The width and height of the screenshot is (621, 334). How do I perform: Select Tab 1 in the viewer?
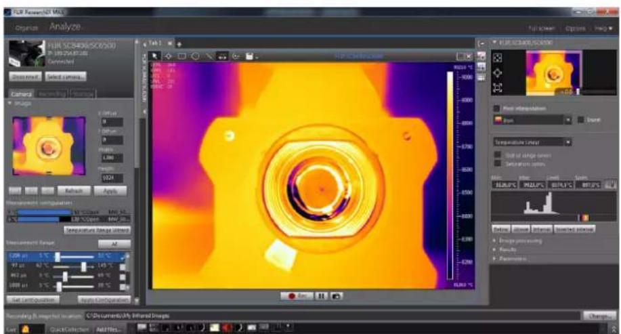[155, 43]
